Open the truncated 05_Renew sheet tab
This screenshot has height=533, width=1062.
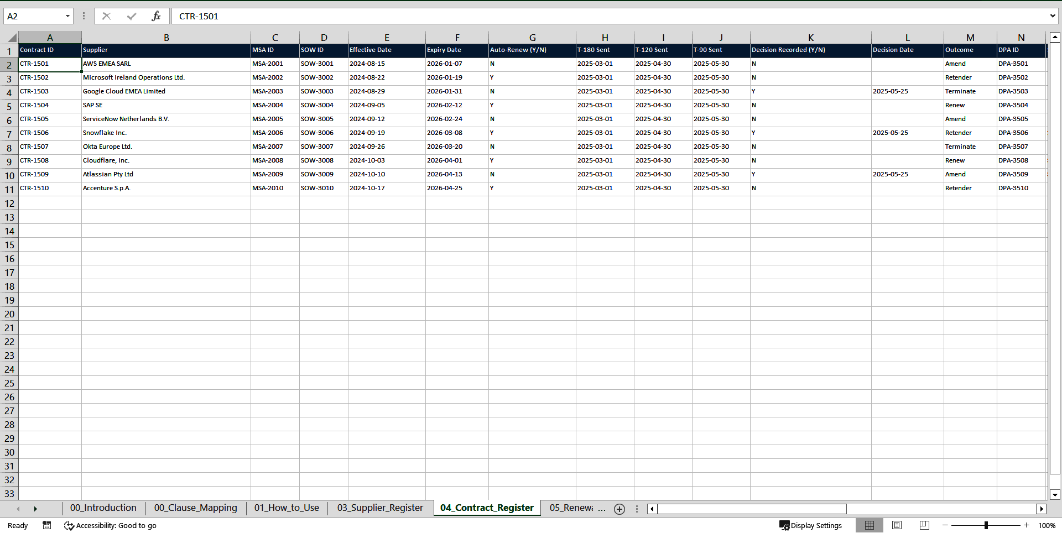click(571, 508)
